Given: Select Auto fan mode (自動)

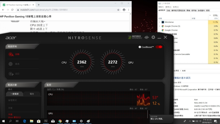Looking at the screenshot, I should 14,54.
